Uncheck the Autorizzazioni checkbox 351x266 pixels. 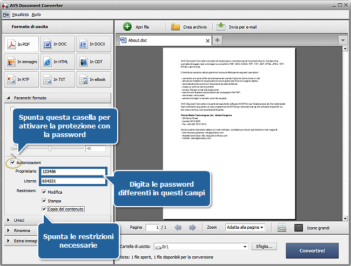coord(12,162)
